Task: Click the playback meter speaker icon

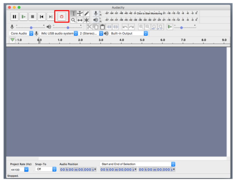Action: (x=95, y=20)
